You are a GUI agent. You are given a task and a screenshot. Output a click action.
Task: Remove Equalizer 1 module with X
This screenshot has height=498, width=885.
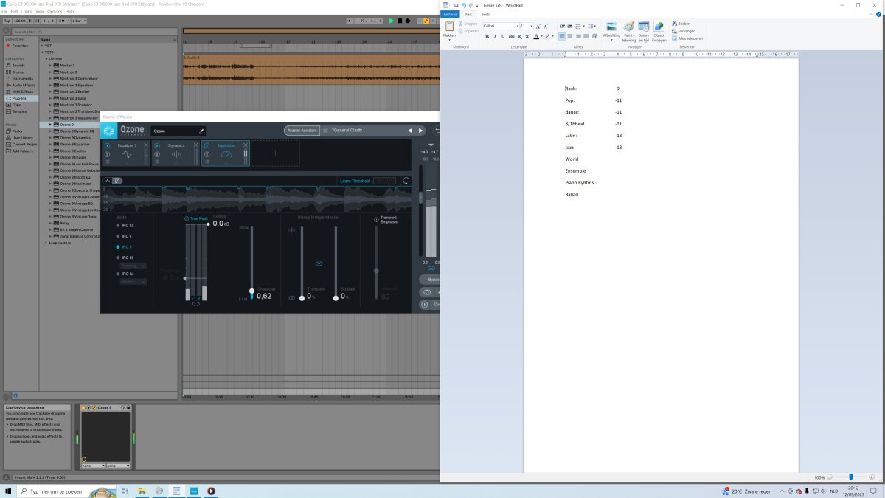pos(146,145)
